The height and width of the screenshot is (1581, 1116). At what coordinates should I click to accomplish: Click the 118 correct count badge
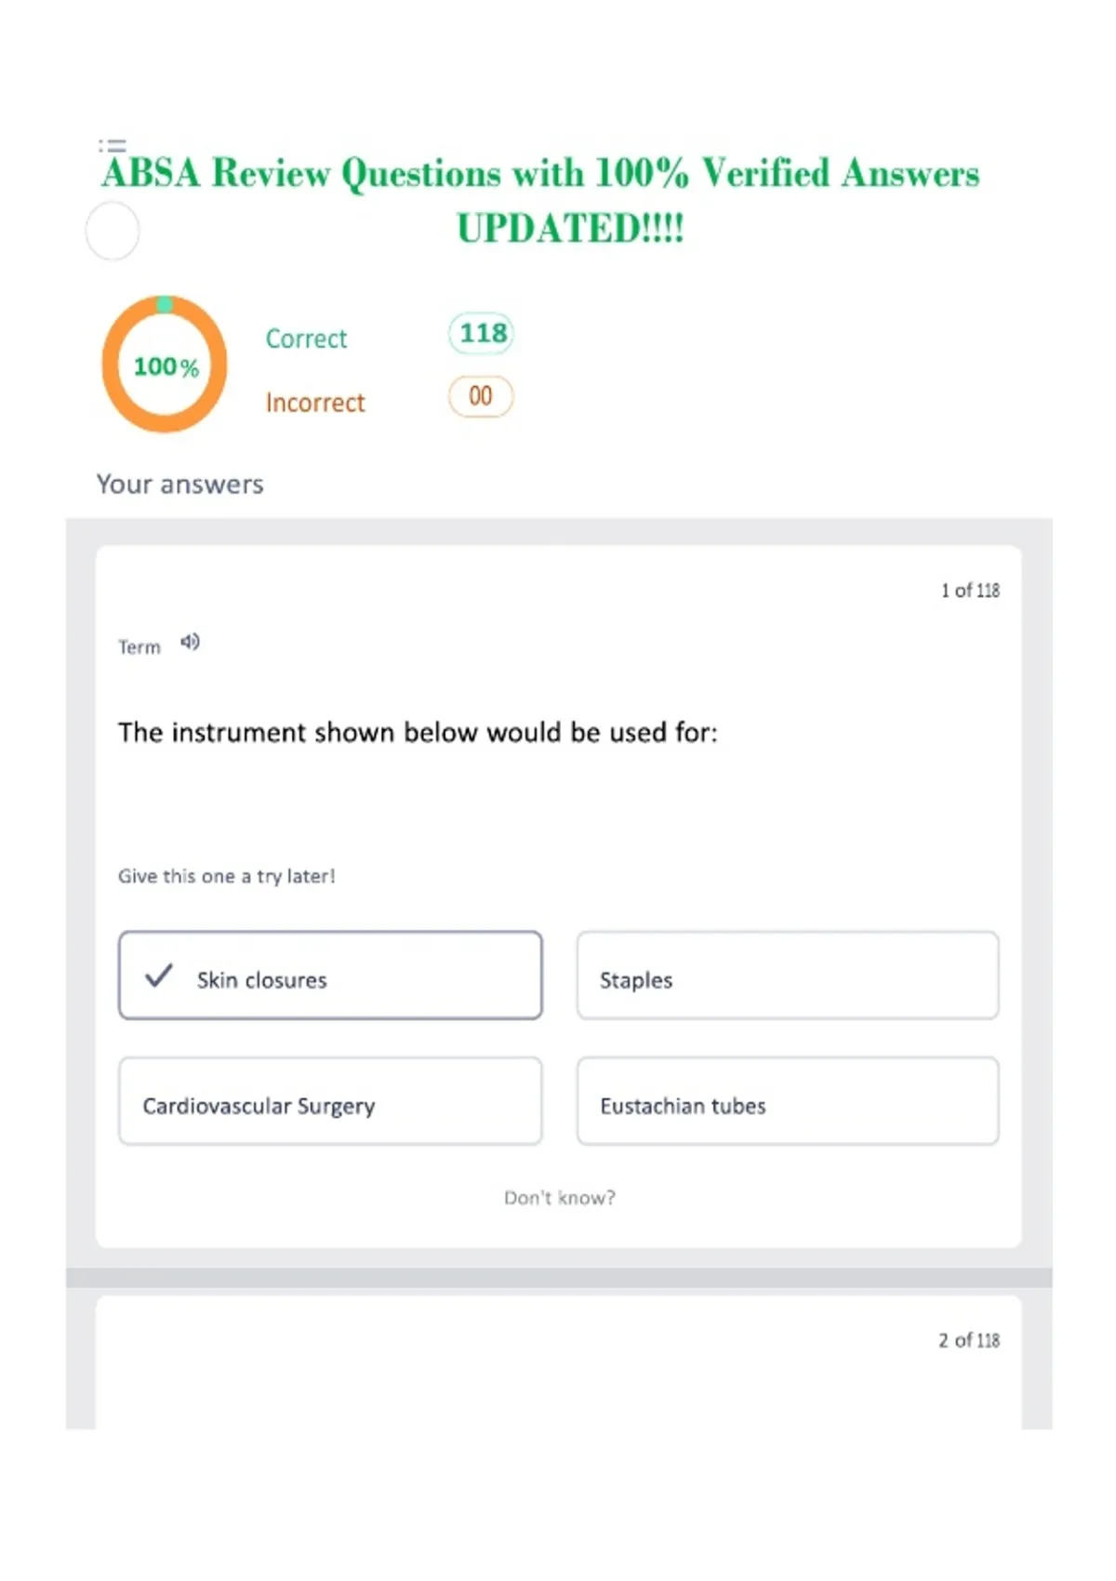coord(482,333)
